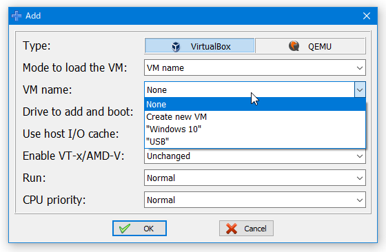This screenshot has height=252, width=386.
Task: Select the VirtualBox type button
Action: (x=199, y=45)
